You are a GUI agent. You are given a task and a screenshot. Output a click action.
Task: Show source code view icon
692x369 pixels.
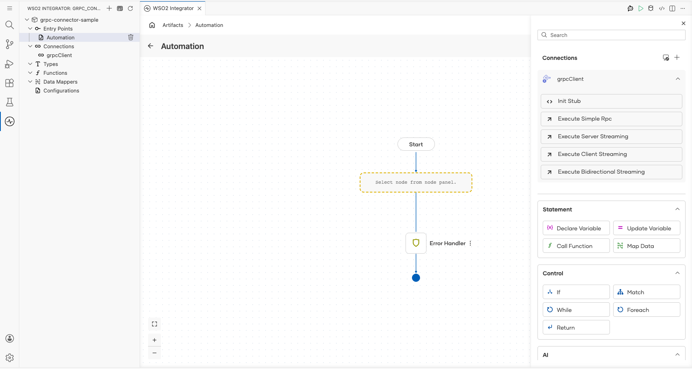[x=662, y=8]
